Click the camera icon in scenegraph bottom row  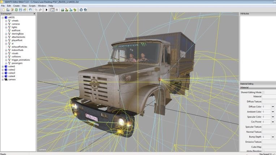pyautogui.click(x=6, y=80)
